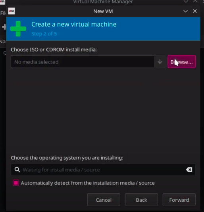The width and height of the screenshot is (204, 212).
Task: Click the Browse... button
Action: (181, 62)
